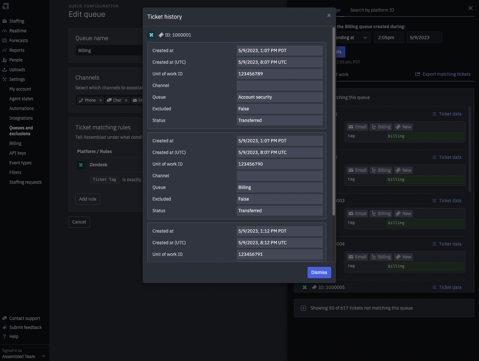Expand the Assembled Team account menu
Screen dimensions: 479x361
(x=44, y=356)
